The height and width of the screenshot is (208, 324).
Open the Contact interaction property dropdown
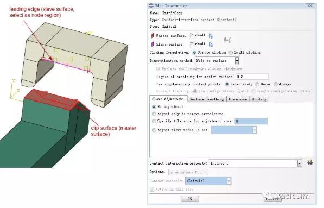pos(299,163)
